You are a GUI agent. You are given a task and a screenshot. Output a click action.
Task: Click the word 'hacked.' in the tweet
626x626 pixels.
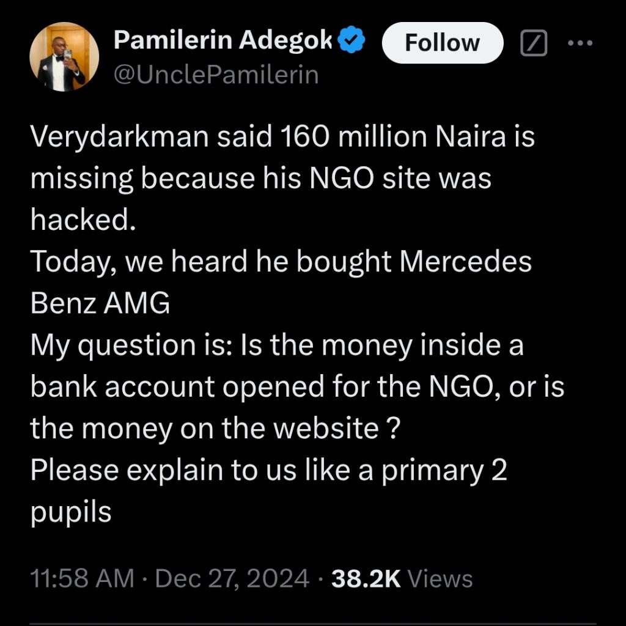82,221
